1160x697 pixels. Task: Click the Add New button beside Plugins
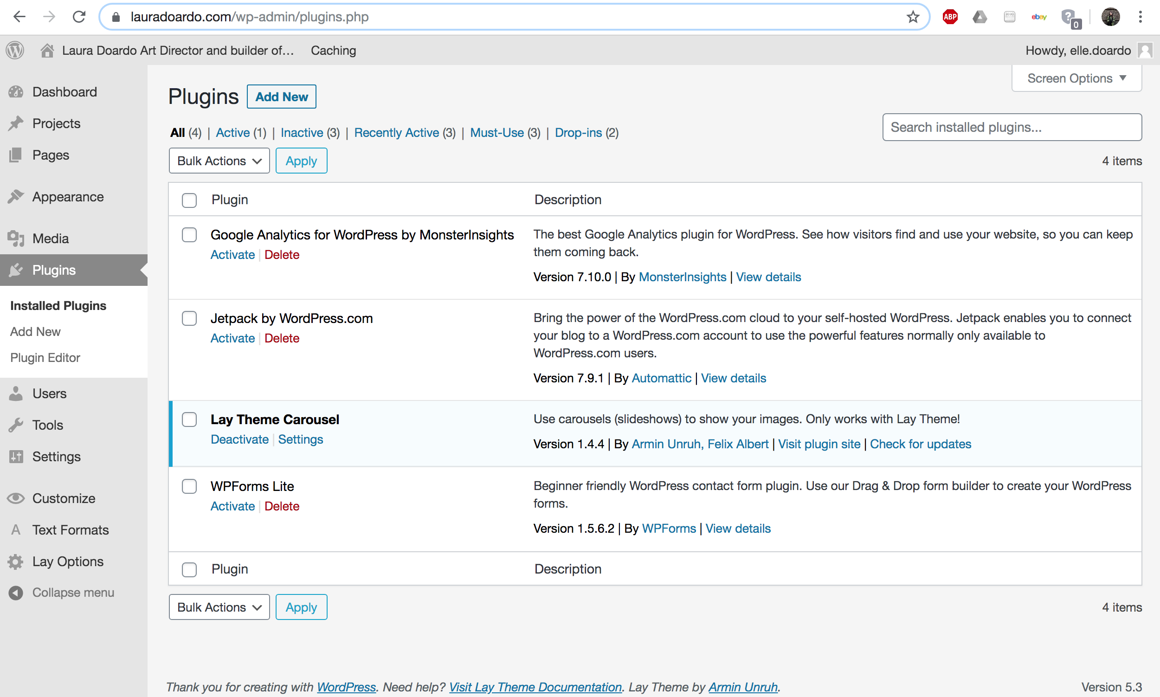coord(281,97)
